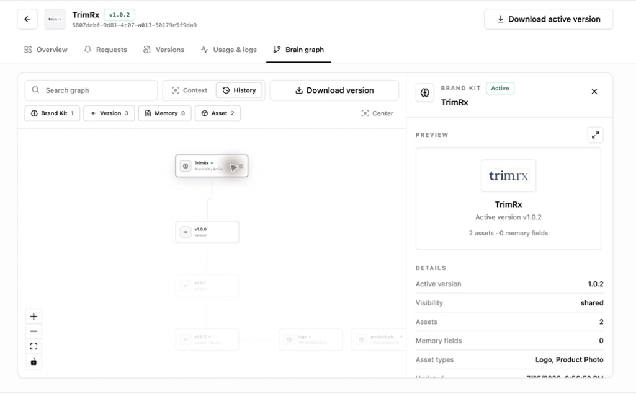
Task: Click the small icon at right of TrimRx node
Action: point(241,166)
